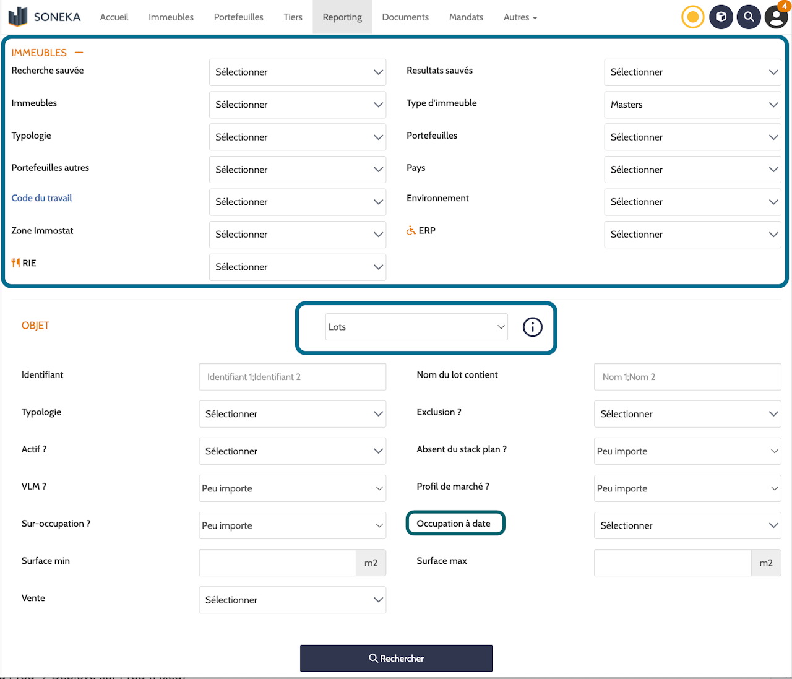792x679 pixels.
Task: Open the RIE dropdown
Action: click(x=298, y=267)
